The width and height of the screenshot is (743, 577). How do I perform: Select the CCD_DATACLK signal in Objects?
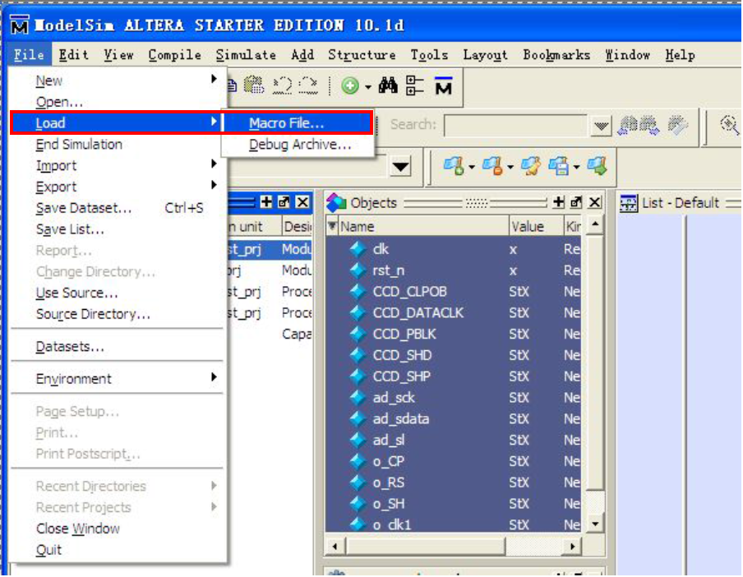418,312
